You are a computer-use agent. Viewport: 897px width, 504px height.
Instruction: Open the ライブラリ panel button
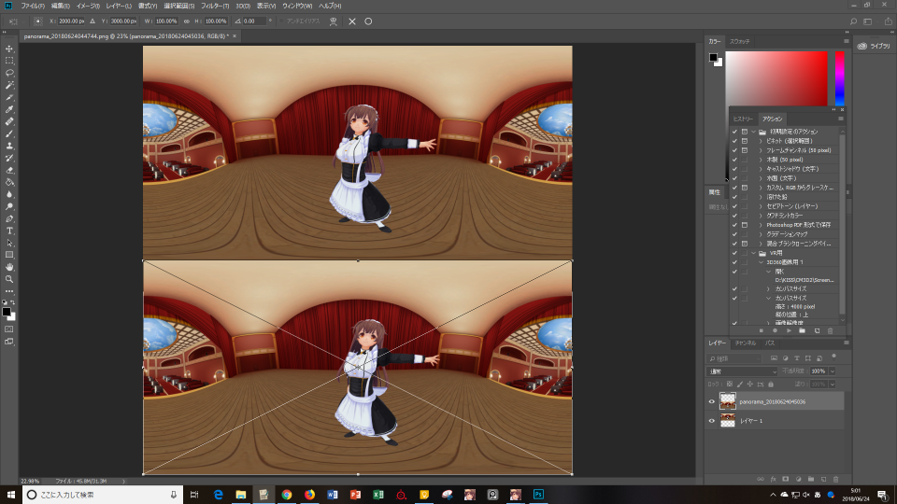coord(874,47)
